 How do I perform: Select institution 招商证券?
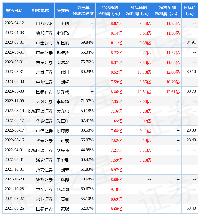tap(44, 170)
